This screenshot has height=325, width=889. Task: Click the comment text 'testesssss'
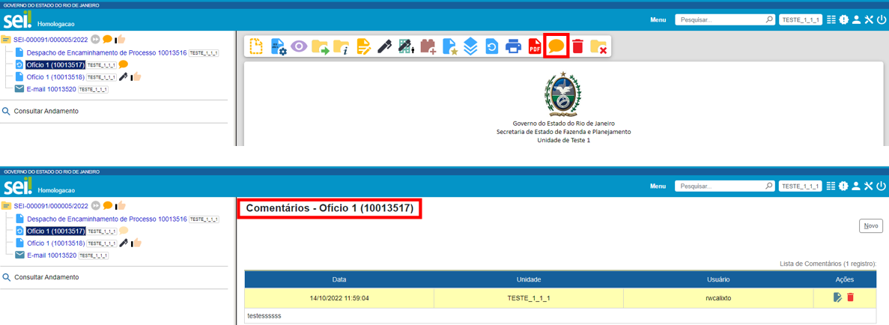[264, 317]
